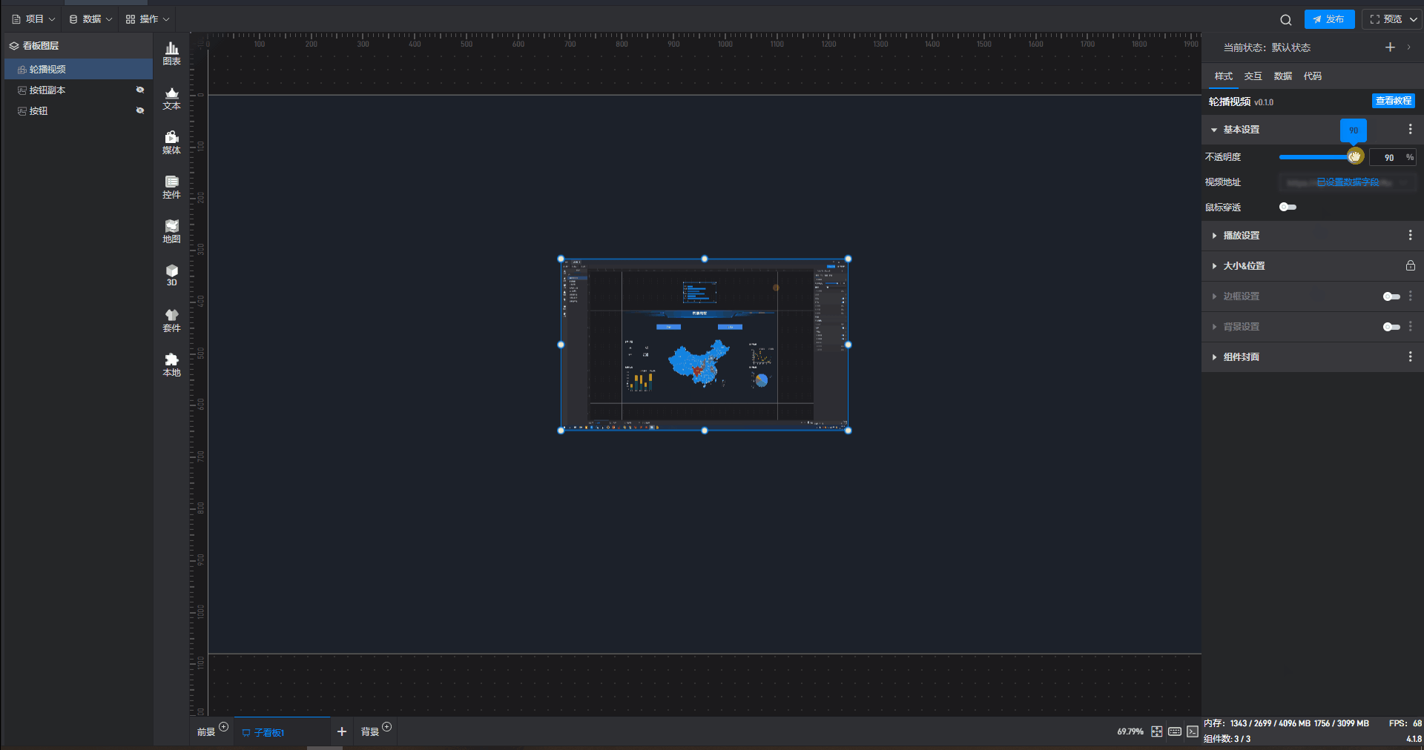Expand the 大小&位置 section
Screen dimensions: 1424x750
[x=1244, y=266]
